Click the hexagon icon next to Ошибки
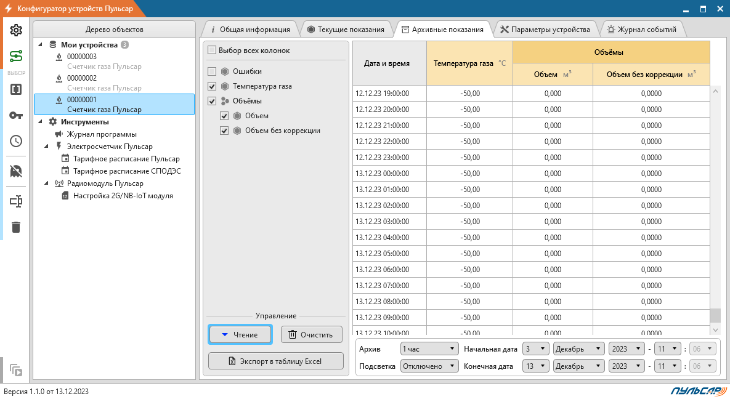The image size is (730, 399). (225, 71)
